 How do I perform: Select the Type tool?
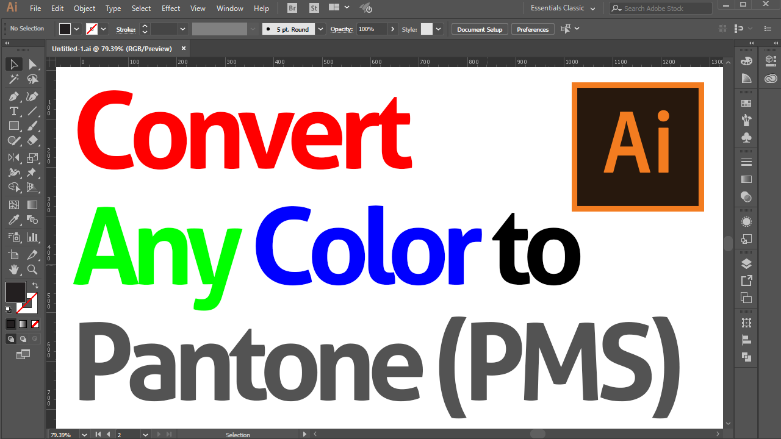click(x=13, y=111)
